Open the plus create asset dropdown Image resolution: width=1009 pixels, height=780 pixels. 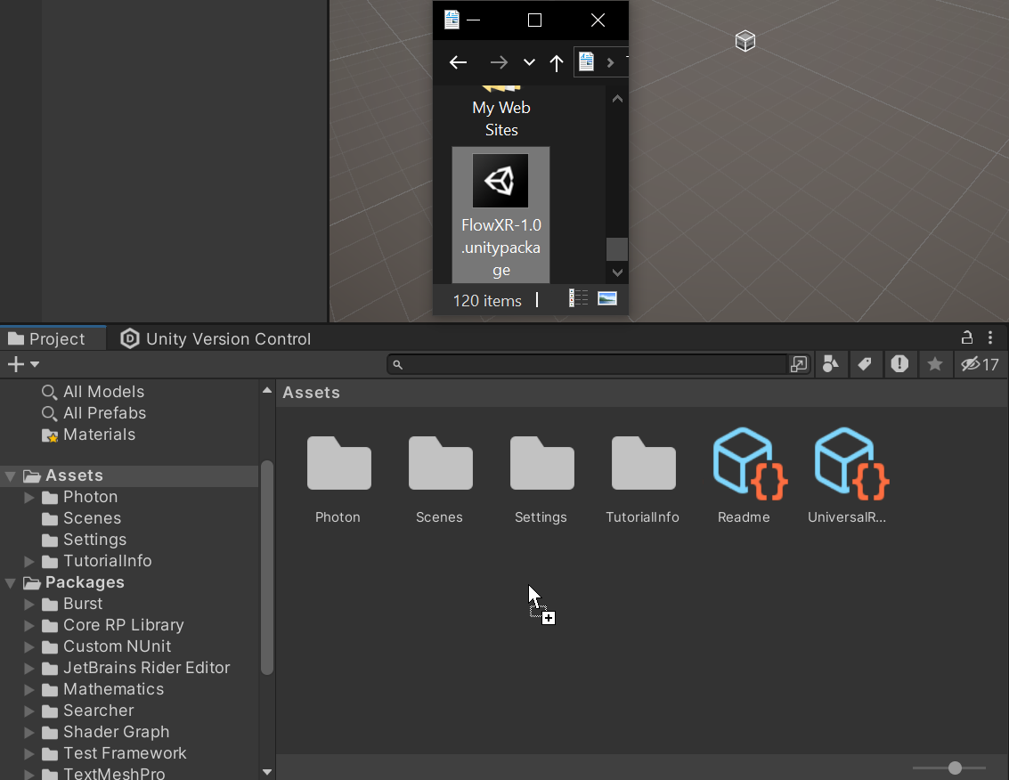[x=22, y=364]
